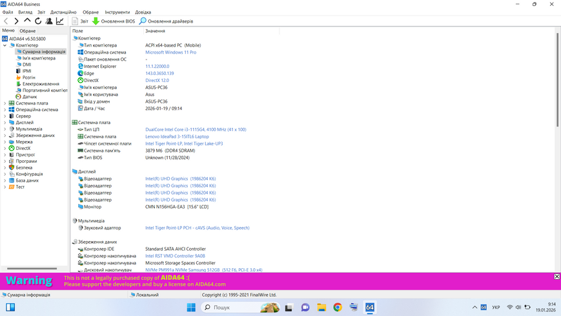Click the taskbar Пошук search box
This screenshot has width=561, height=316.
(x=240, y=308)
